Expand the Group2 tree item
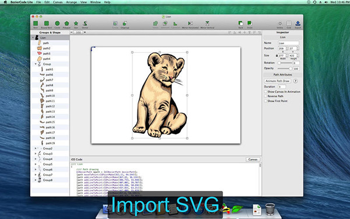 [36, 148]
